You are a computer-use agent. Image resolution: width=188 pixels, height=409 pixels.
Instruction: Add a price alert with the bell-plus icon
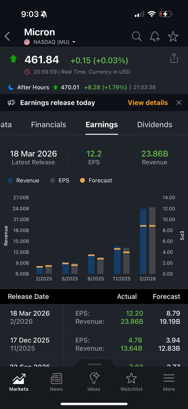(155, 36)
